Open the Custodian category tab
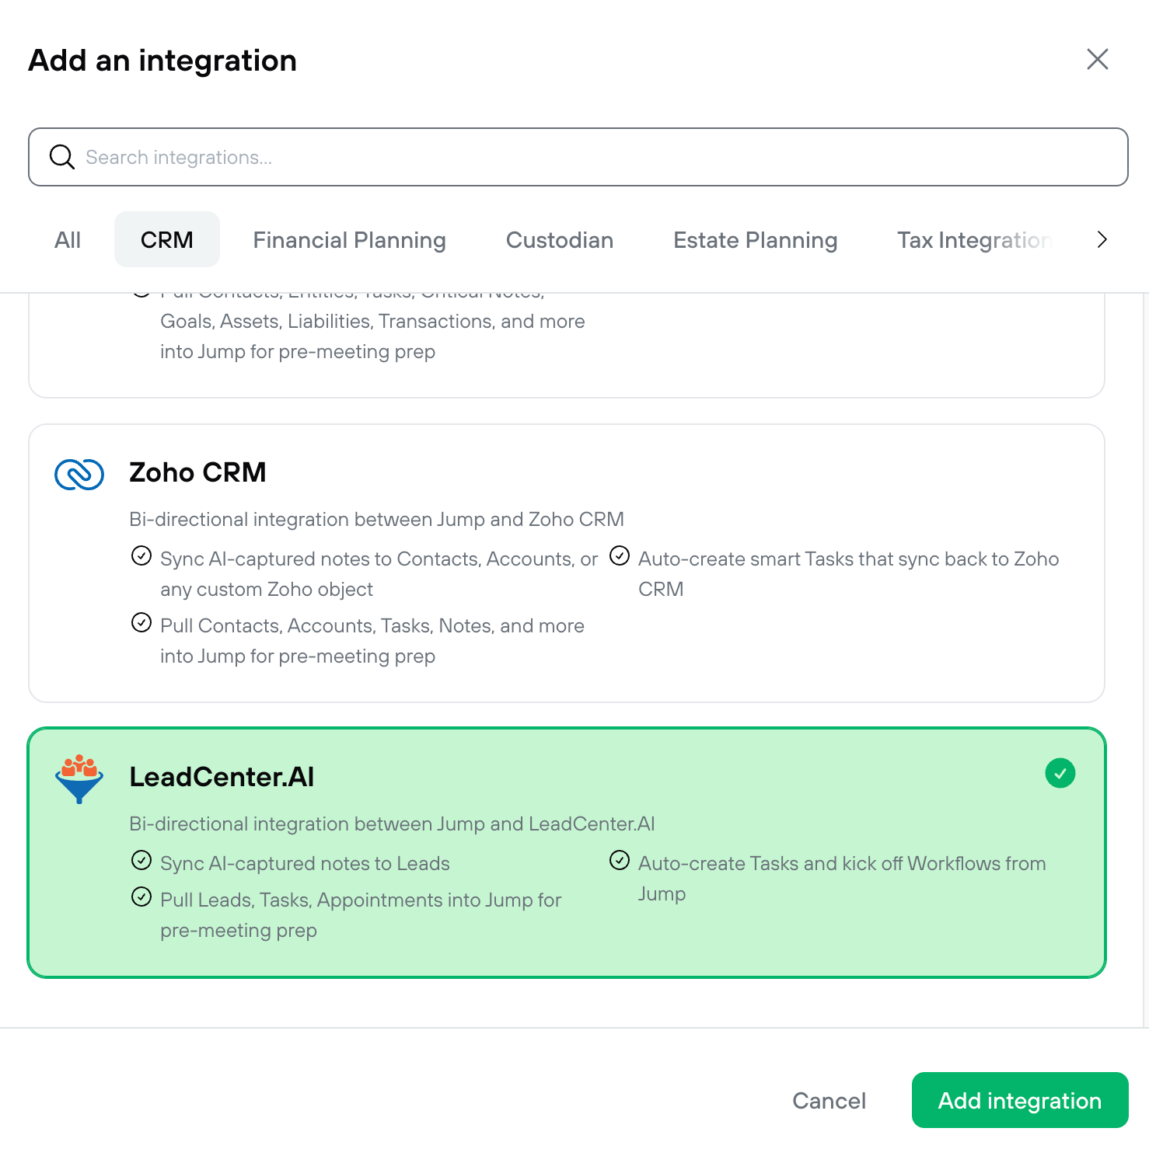The height and width of the screenshot is (1156, 1149). pyautogui.click(x=559, y=239)
